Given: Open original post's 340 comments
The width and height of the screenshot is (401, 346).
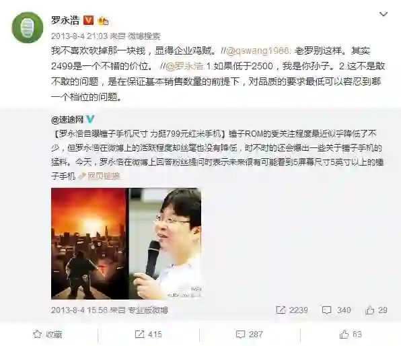Looking at the screenshot, I should point(336,310).
